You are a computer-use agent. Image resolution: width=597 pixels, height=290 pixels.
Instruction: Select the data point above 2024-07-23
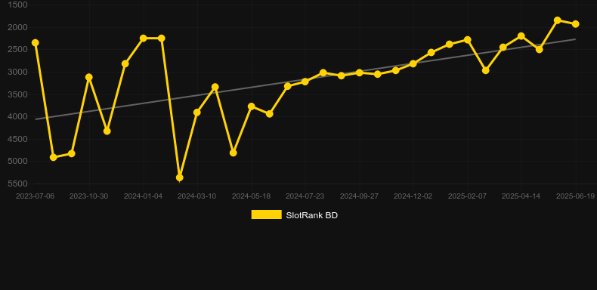pyautogui.click(x=305, y=82)
